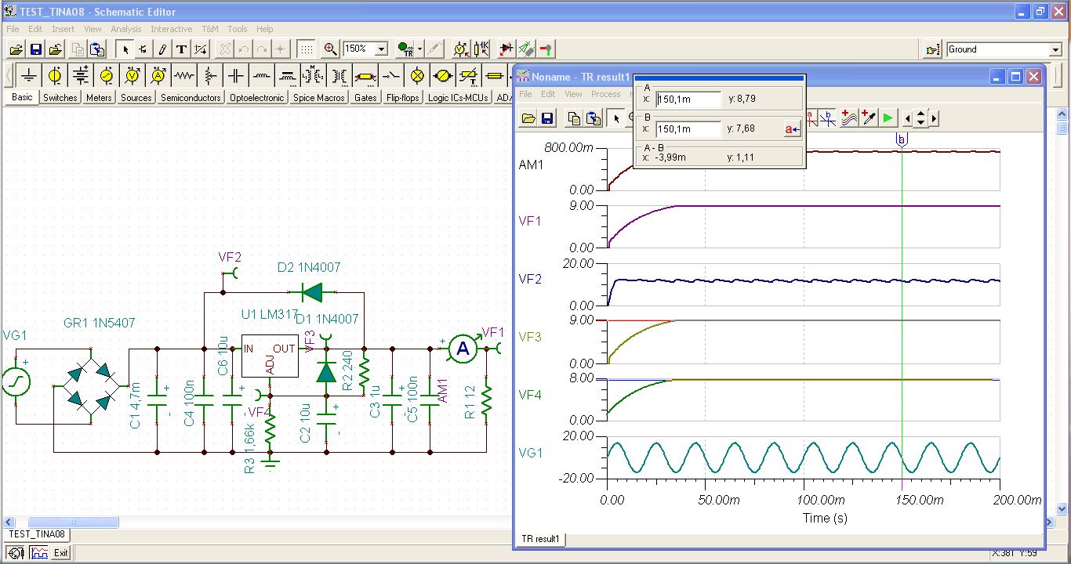Click the right arrow in the diagram toolbar

934,118
